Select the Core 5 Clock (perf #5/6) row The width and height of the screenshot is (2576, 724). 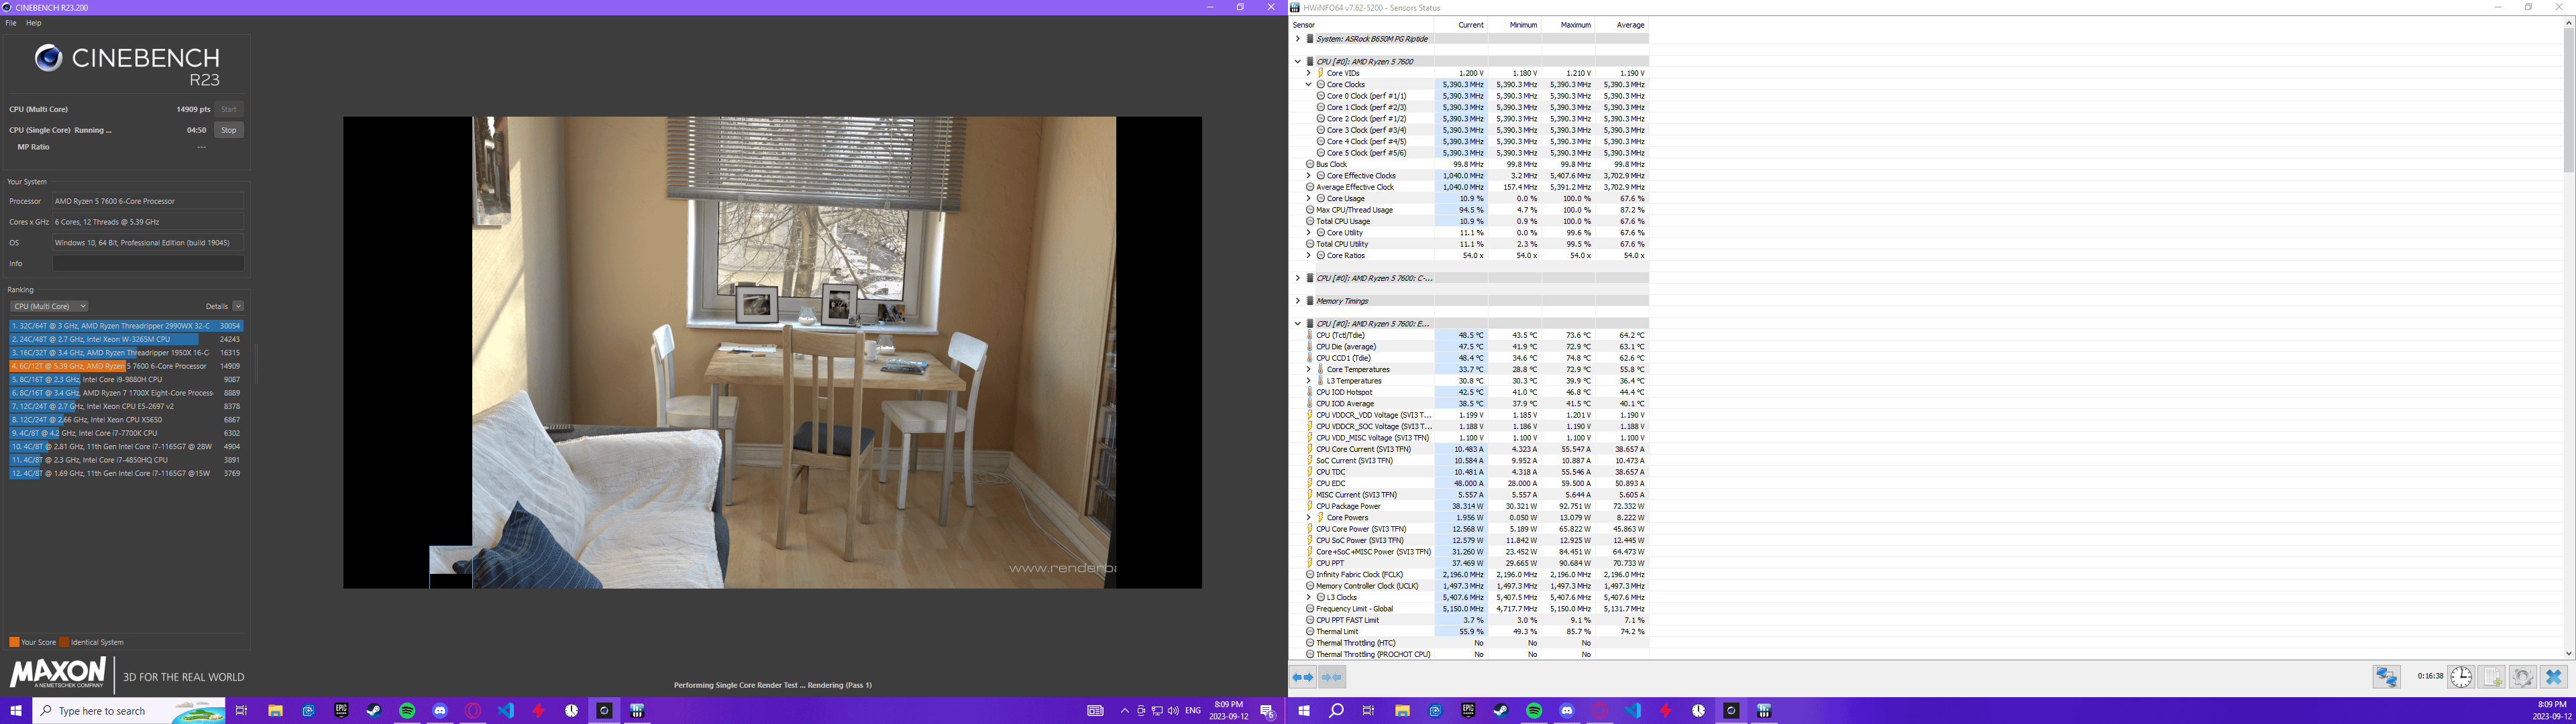click(x=1470, y=153)
